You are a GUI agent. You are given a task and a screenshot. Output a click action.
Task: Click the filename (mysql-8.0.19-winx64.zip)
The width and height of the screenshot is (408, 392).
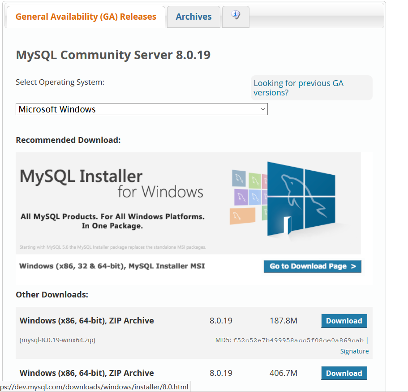pyautogui.click(x=57, y=340)
